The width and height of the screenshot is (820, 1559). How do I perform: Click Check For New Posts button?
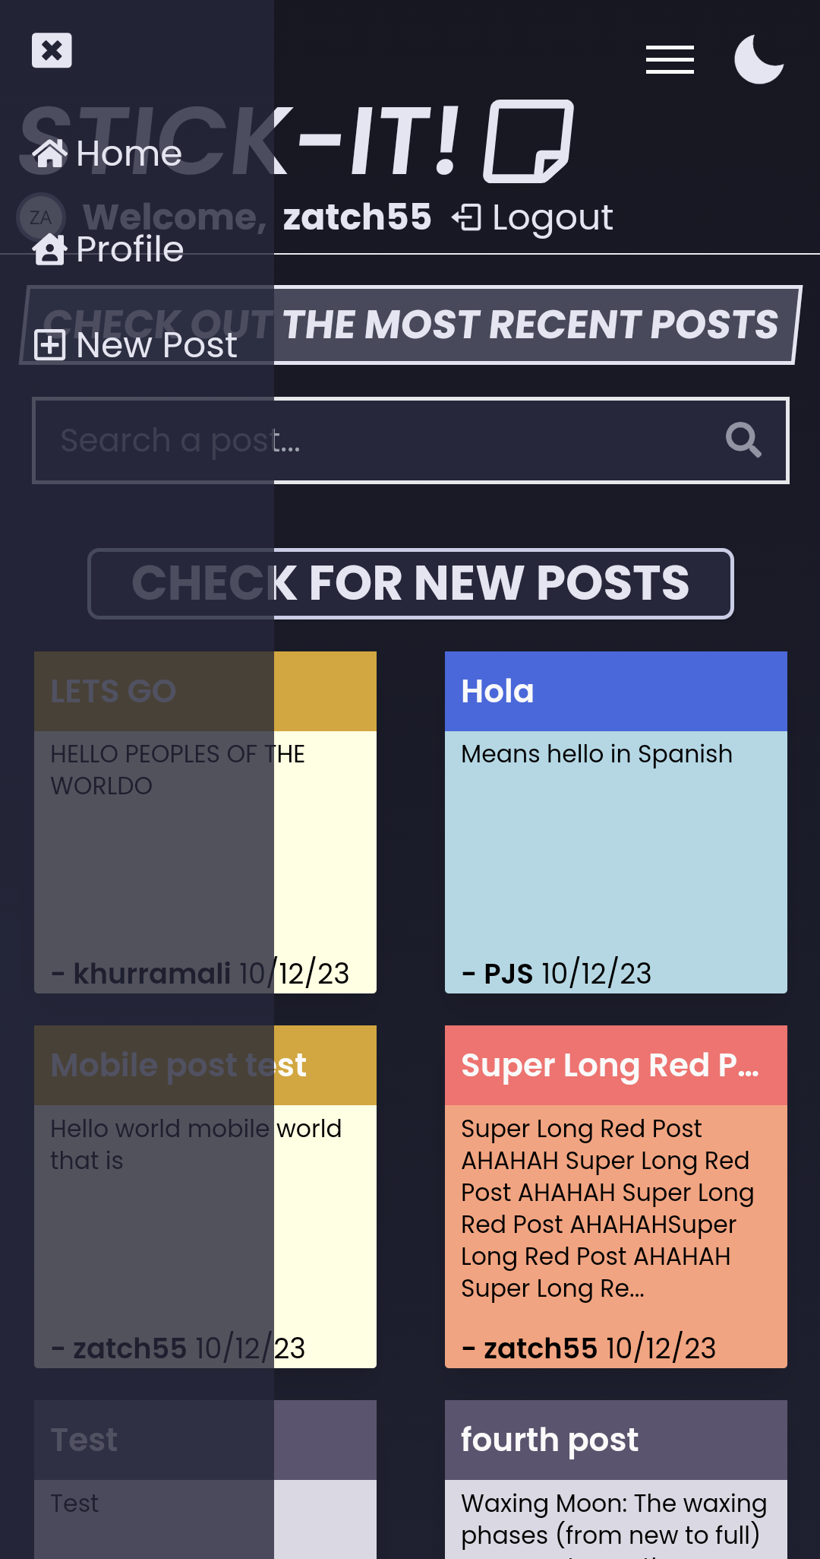click(411, 584)
